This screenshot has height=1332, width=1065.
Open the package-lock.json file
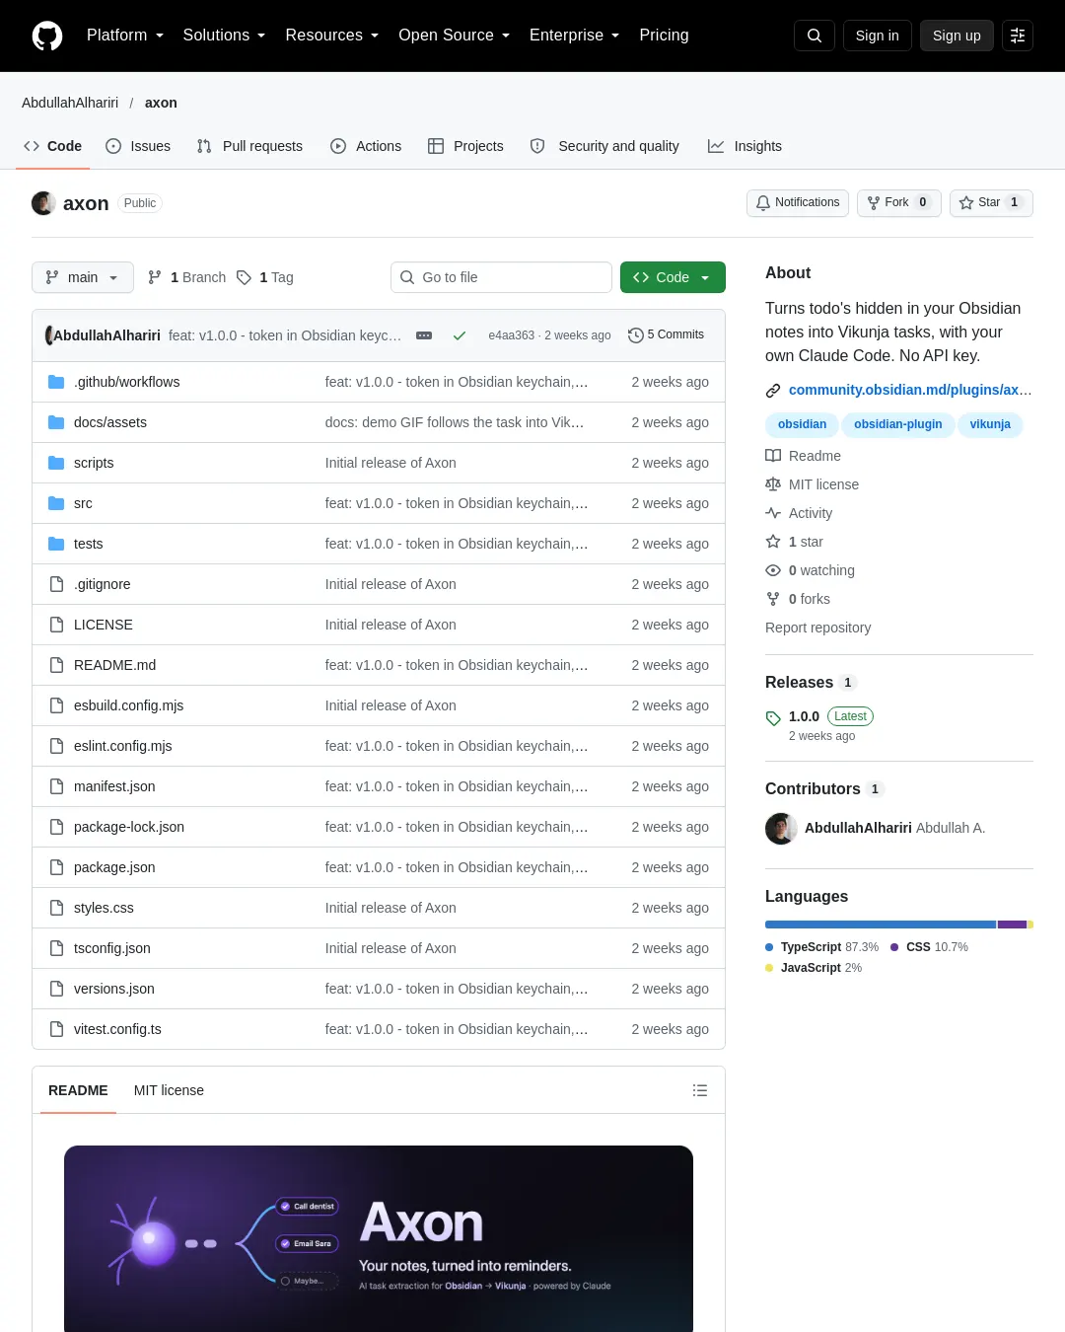(x=129, y=827)
